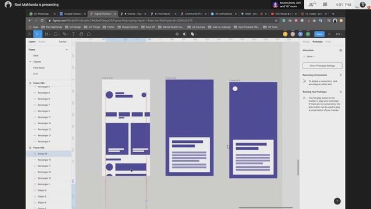The width and height of the screenshot is (371, 209).
Task: Select the Pen tool
Action: [64, 34]
